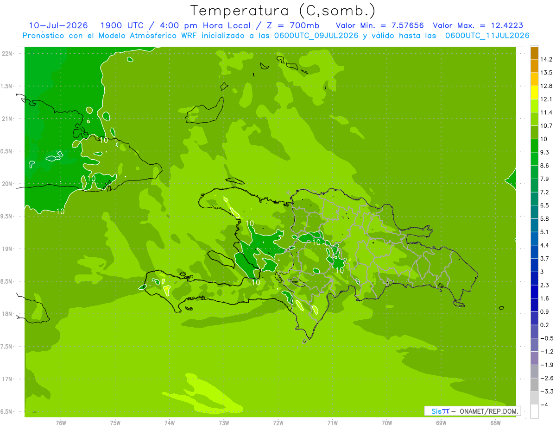Click the title "Temperatura (C,somb.)"
This screenshot has height=429, width=556.
click(x=283, y=11)
